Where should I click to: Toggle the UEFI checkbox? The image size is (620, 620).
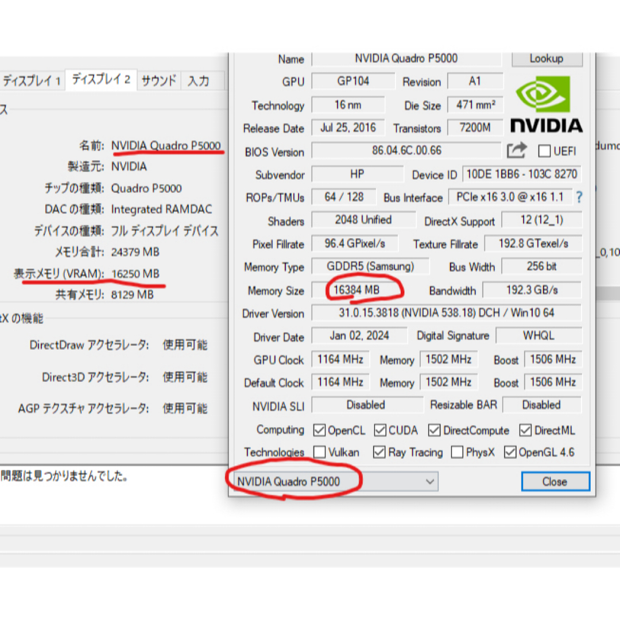[544, 151]
